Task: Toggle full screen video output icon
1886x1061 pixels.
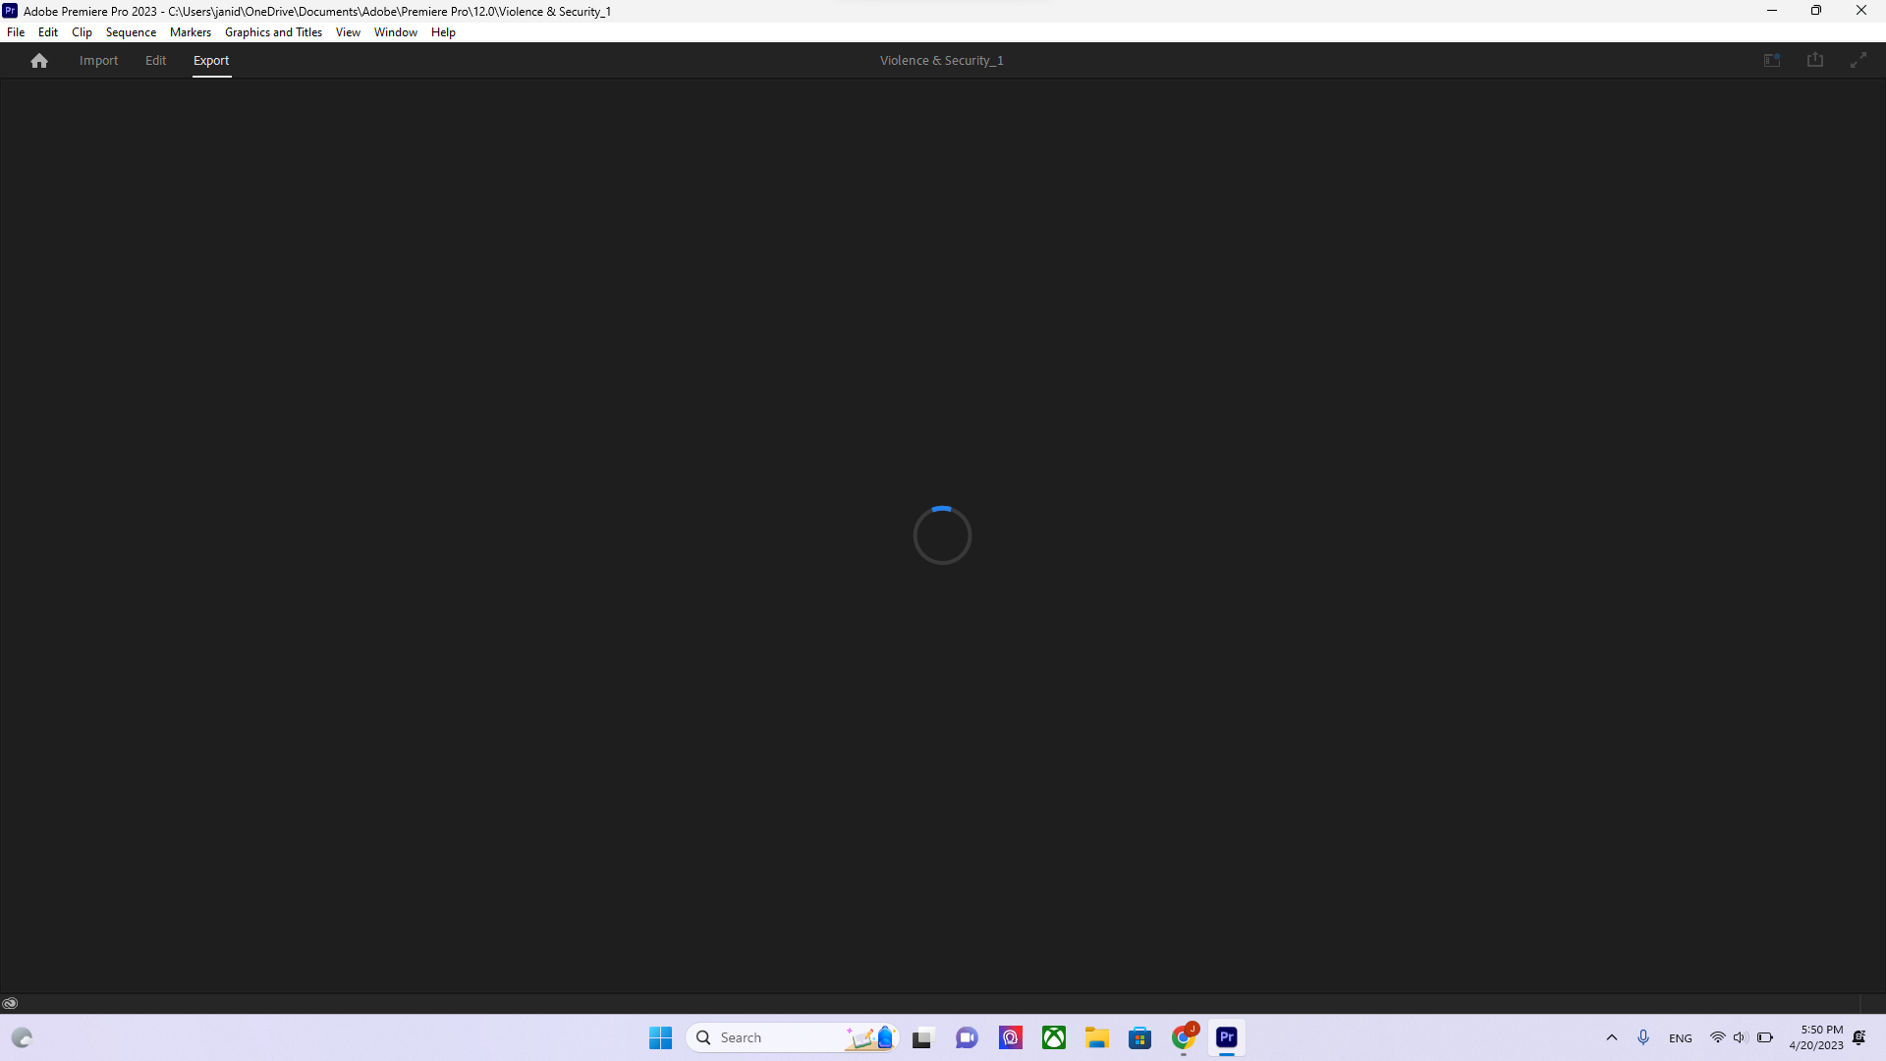Action: click(x=1858, y=61)
